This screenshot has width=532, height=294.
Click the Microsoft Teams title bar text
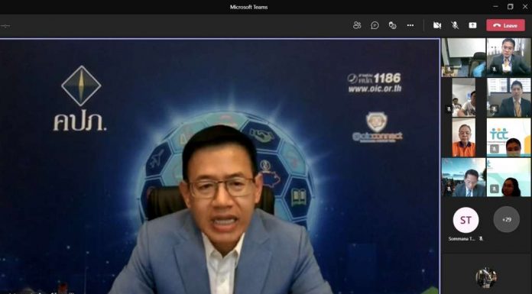pos(248,7)
